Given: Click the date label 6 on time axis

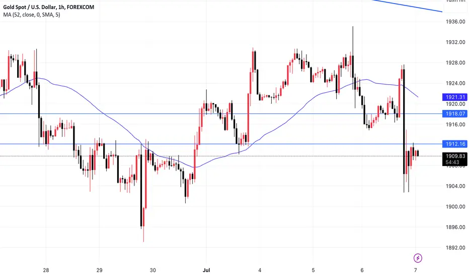Looking at the screenshot, I should pyautogui.click(x=362, y=270).
